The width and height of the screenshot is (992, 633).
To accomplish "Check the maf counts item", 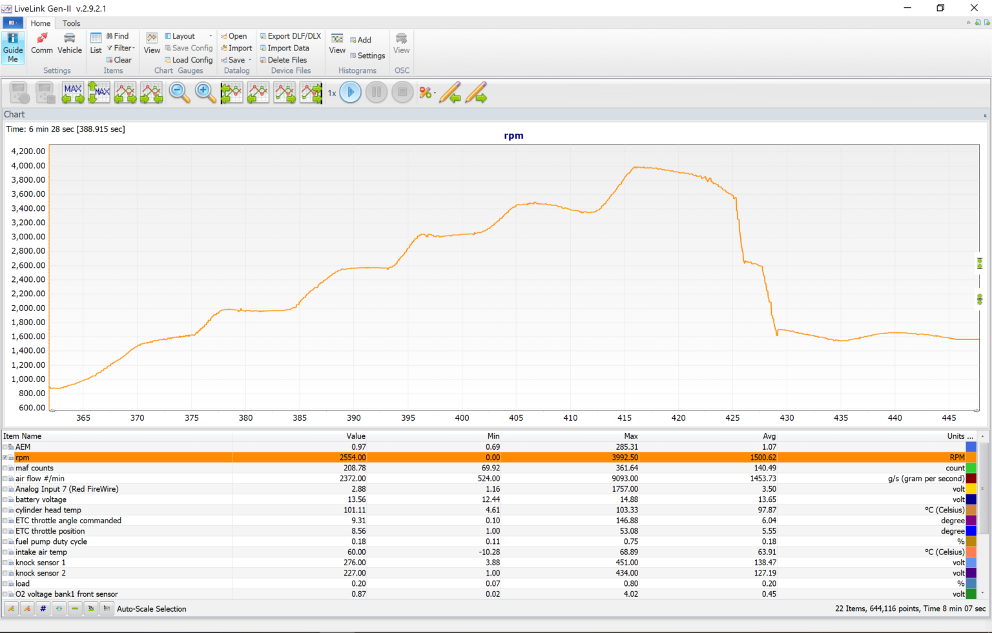I will pyautogui.click(x=5, y=468).
